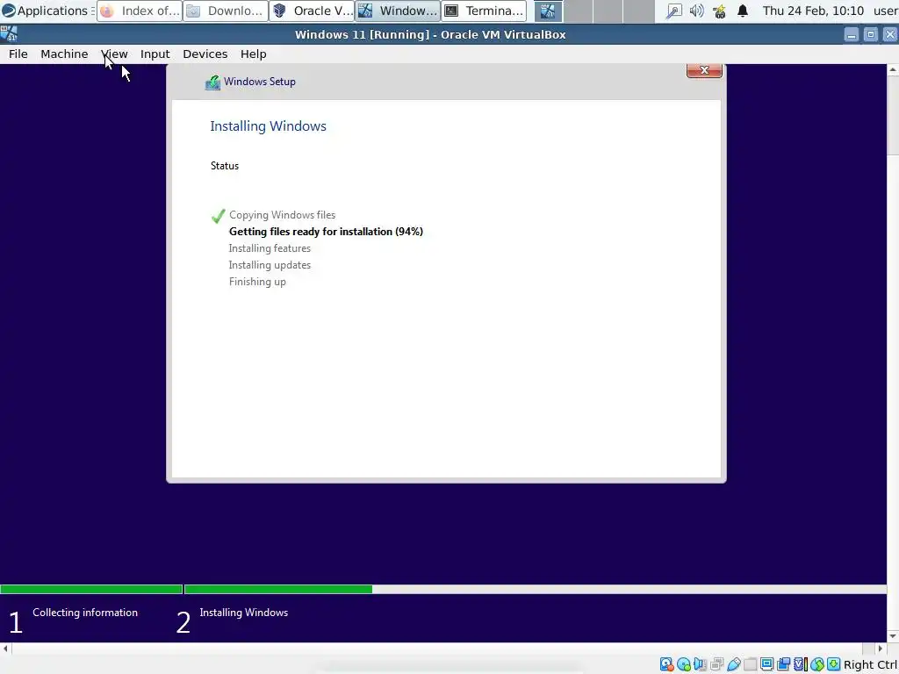Viewport: 899px width, 674px height.
Task: Open the notifications bell icon
Action: click(x=743, y=11)
